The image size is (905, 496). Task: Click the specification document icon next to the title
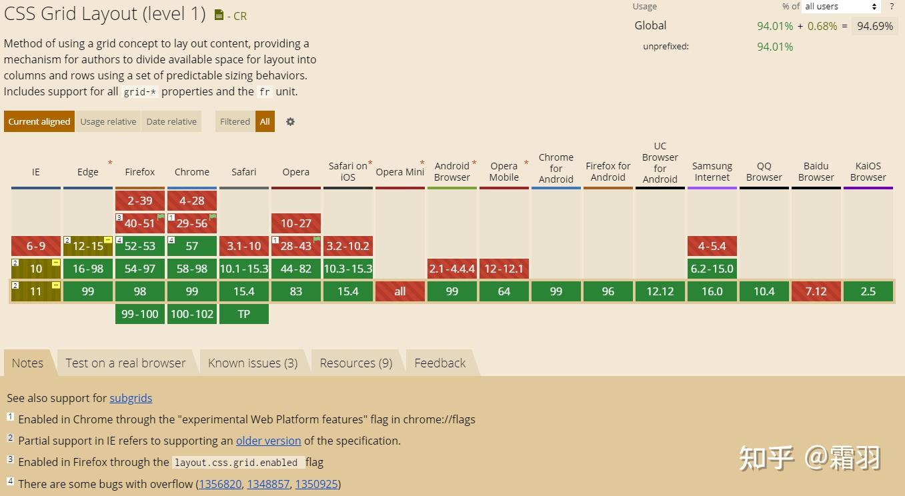[x=218, y=15]
